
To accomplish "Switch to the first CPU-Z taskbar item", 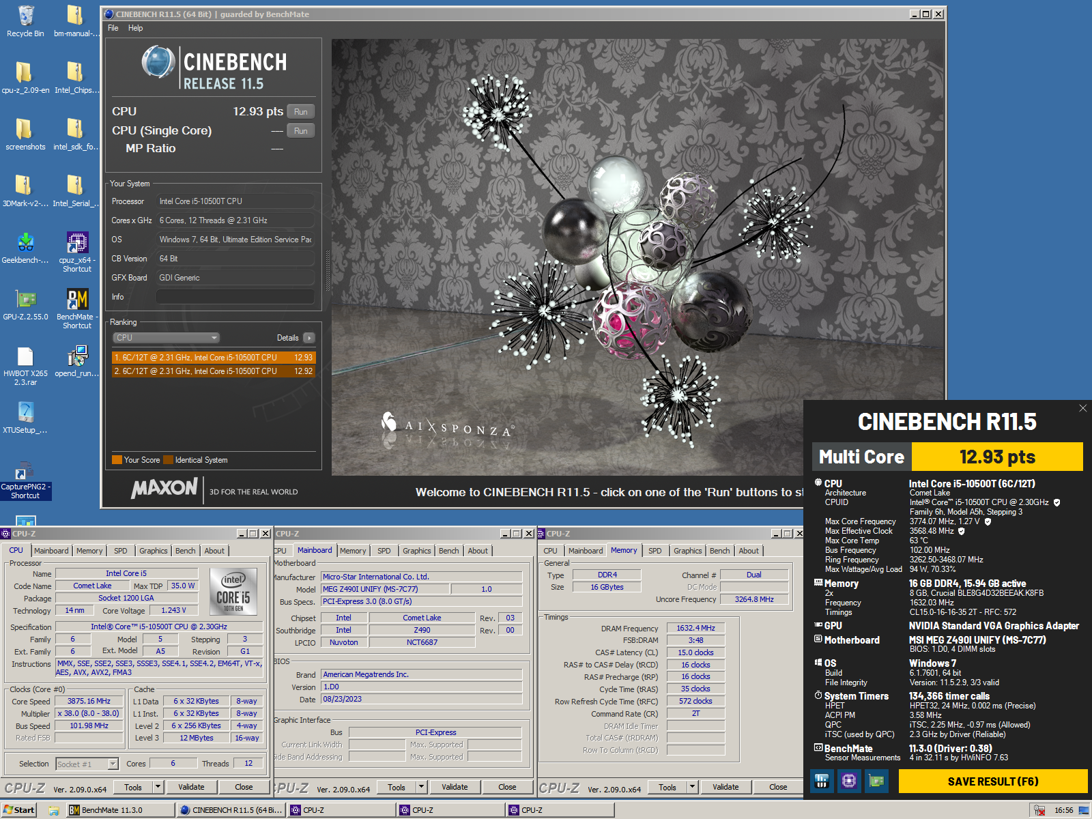I will coord(341,810).
